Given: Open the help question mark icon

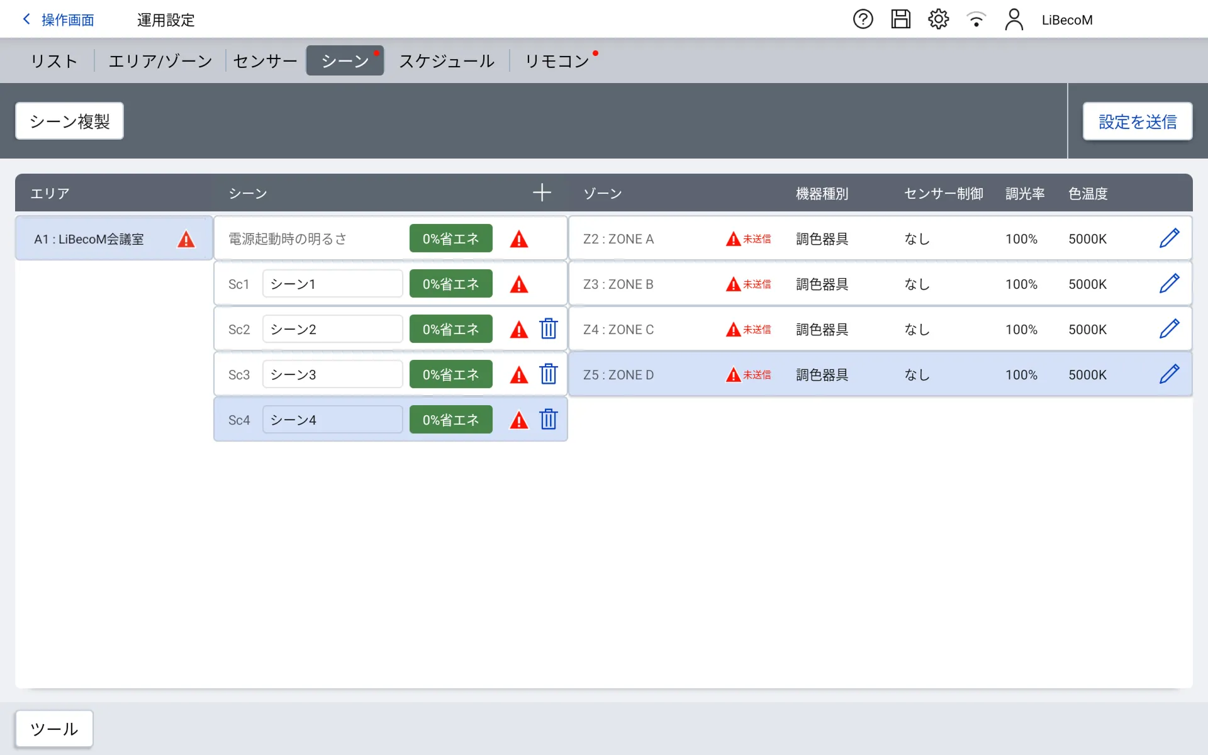Looking at the screenshot, I should 863,20.
